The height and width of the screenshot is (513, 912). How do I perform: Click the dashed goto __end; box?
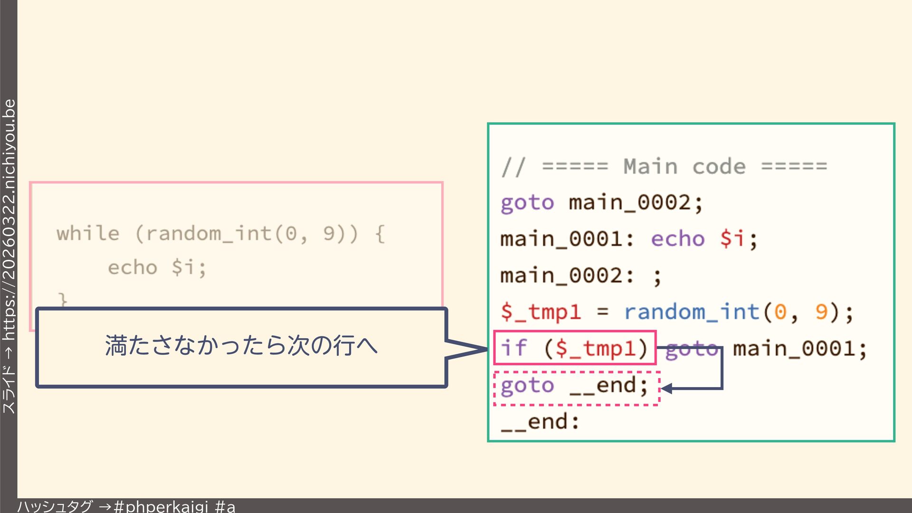[576, 388]
